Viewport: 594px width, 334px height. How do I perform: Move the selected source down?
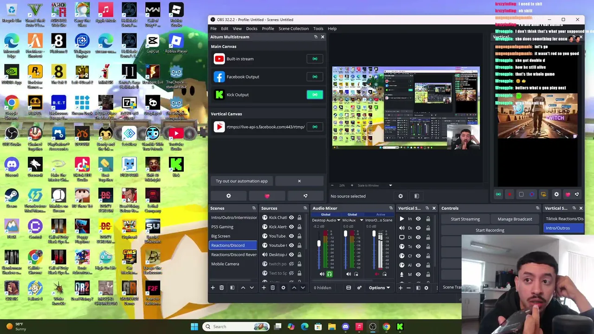(x=303, y=288)
